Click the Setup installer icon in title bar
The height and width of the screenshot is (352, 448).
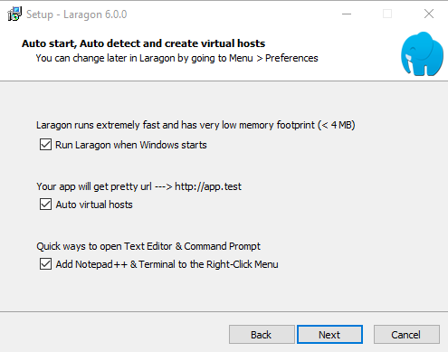pos(14,14)
